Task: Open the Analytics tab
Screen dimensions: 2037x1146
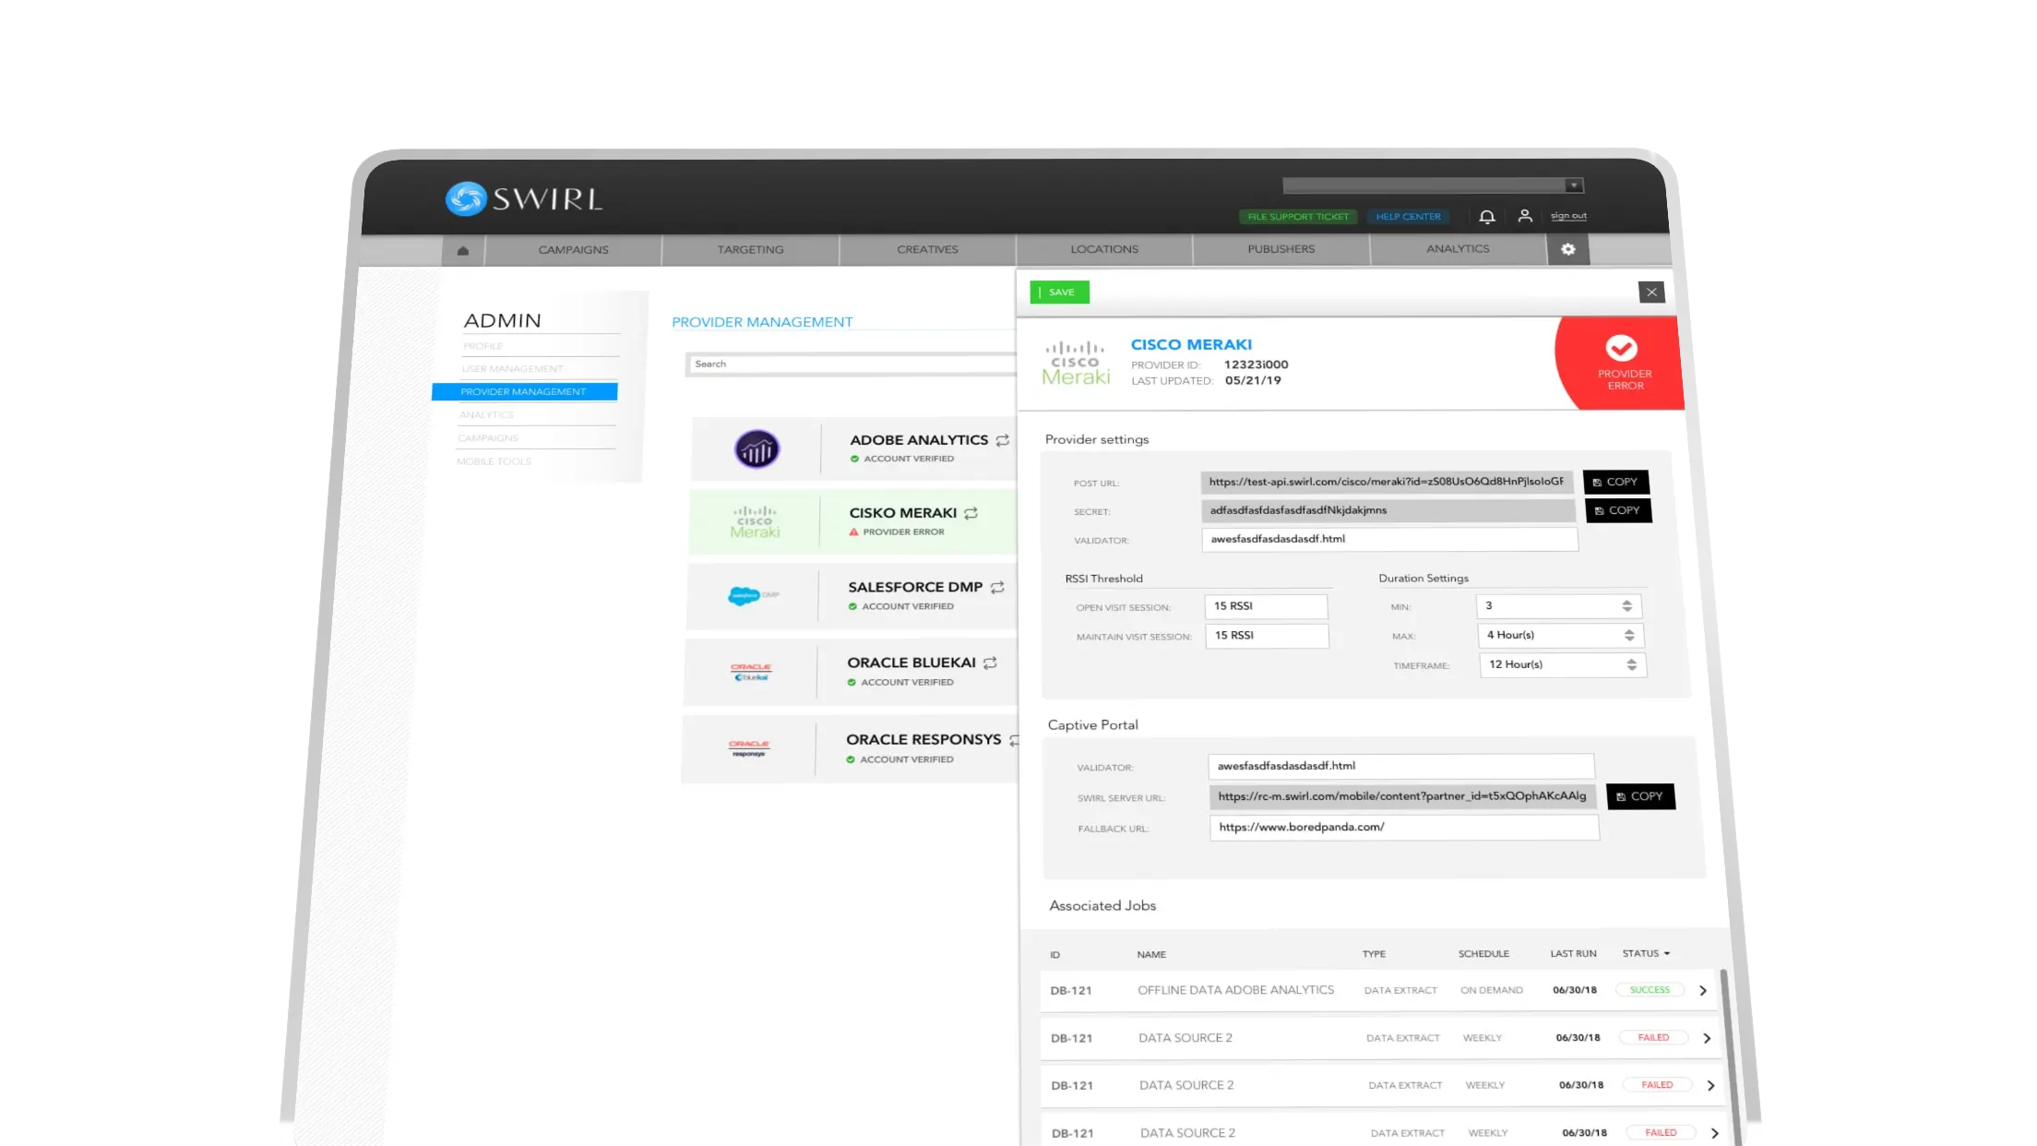Action: click(x=1458, y=249)
